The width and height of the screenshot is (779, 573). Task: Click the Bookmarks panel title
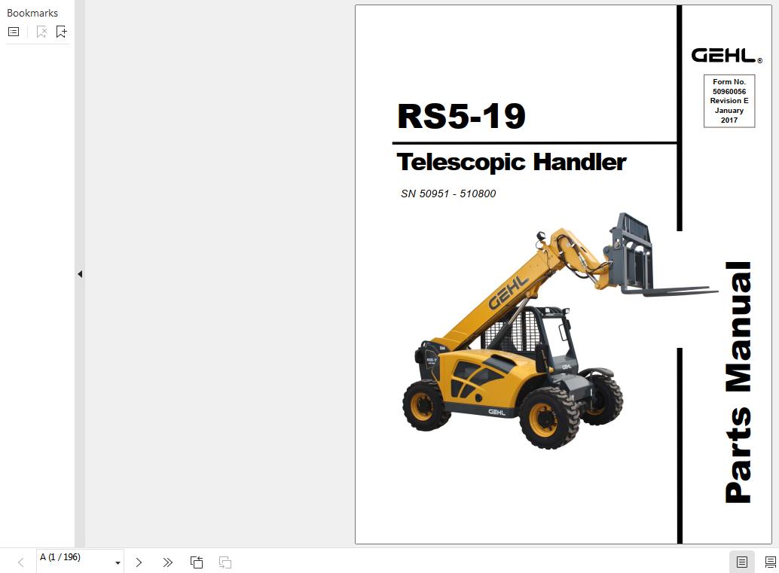32,13
